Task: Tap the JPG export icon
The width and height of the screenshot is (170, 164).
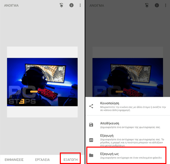Action: 91,140
